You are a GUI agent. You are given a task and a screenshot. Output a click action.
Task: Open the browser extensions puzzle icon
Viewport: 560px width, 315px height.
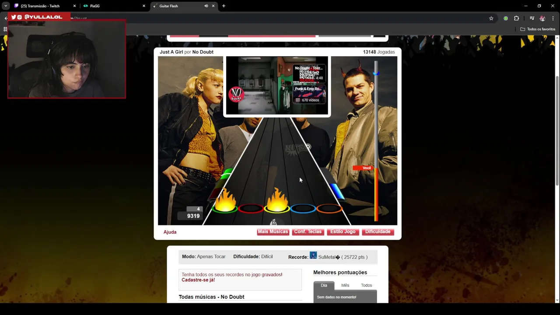(x=517, y=18)
